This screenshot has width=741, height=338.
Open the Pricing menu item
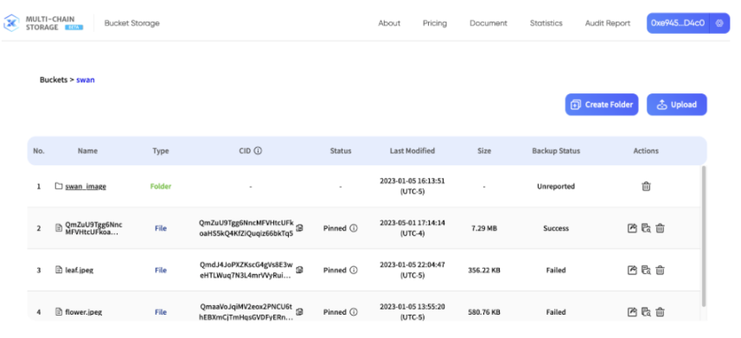[435, 23]
